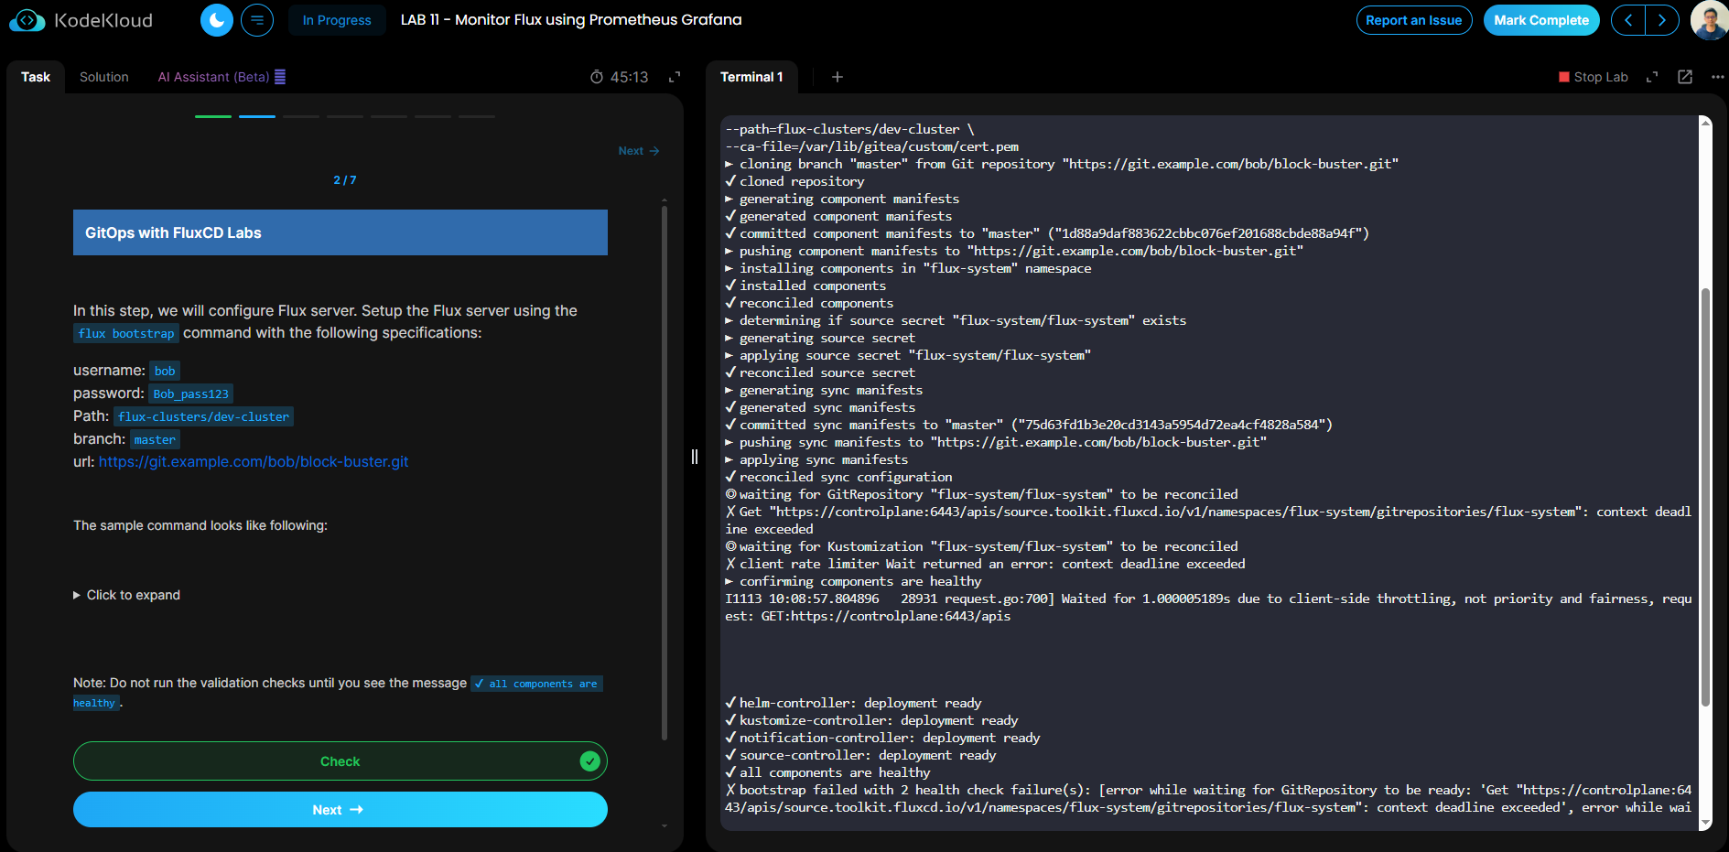Maximize the terminal panel
The height and width of the screenshot is (852, 1729).
click(1652, 77)
